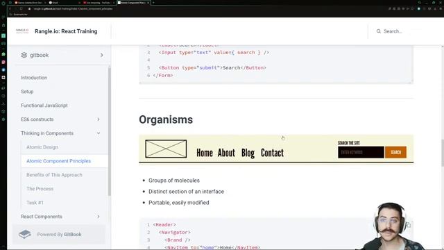Viewport: 444px width, 250px height.
Task: Click the Button type="submit" code line
Action: point(212,68)
